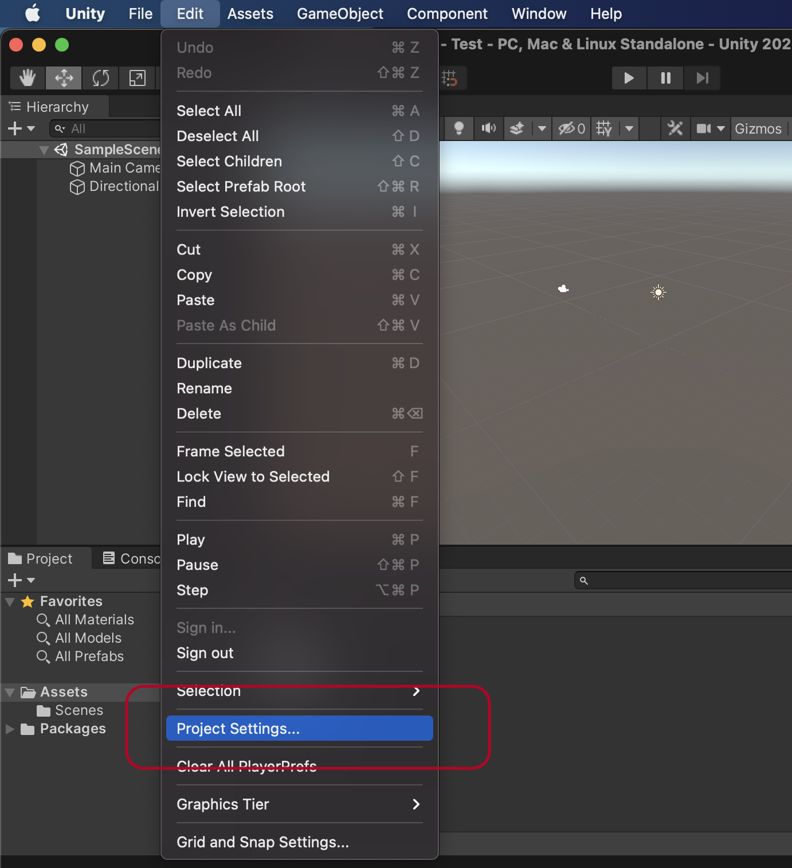
Task: Open the Help menu
Action: tap(606, 14)
